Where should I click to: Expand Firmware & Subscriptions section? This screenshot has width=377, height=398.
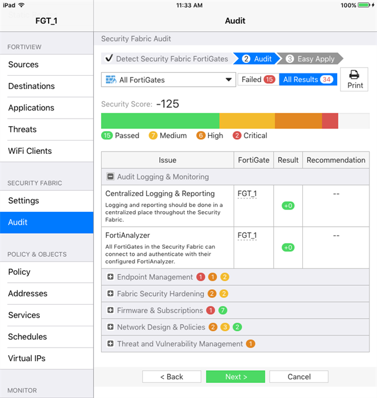110,311
